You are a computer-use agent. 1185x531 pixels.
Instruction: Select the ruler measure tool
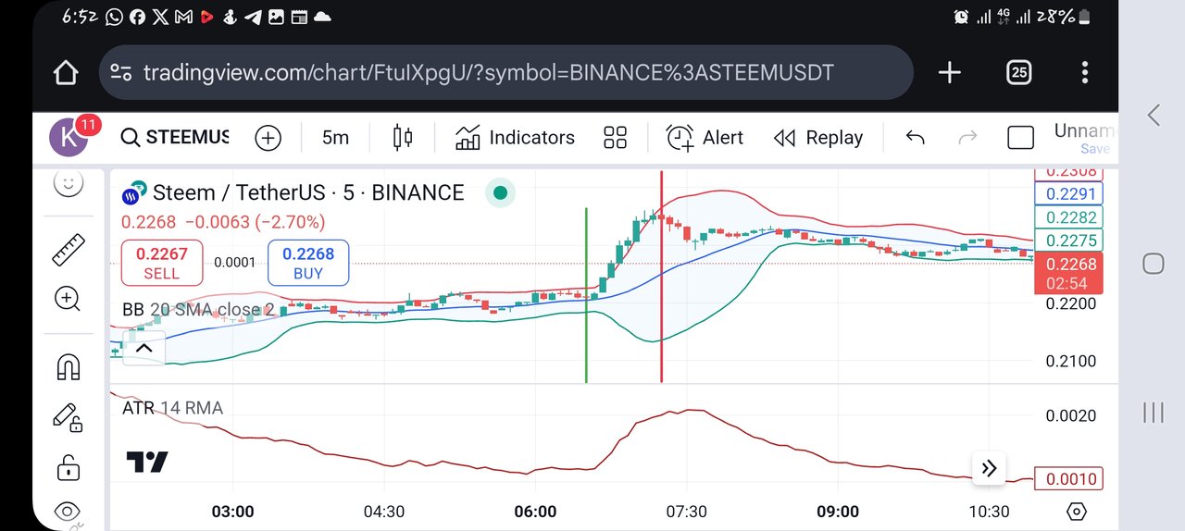68,250
